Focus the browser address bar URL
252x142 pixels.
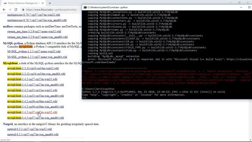click(52, 9)
